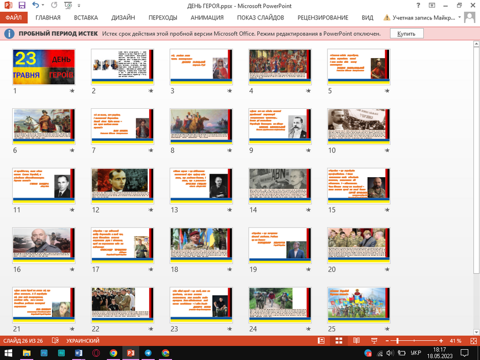Open Windows Start menu
480x360 pixels.
pyautogui.click(x=8, y=353)
